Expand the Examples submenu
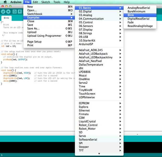The width and height of the screenshot is (162, 157). click(49, 18)
